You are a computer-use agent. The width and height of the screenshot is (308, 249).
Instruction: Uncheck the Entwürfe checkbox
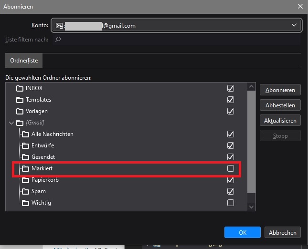click(231, 145)
